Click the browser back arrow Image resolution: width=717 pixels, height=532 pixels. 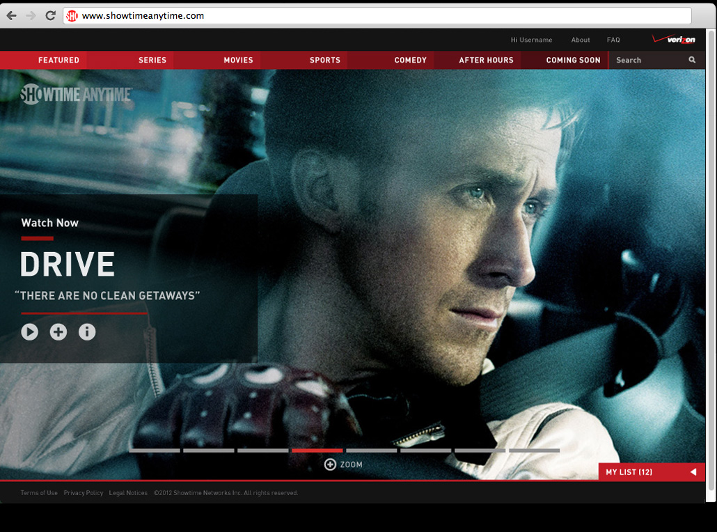pyautogui.click(x=11, y=15)
